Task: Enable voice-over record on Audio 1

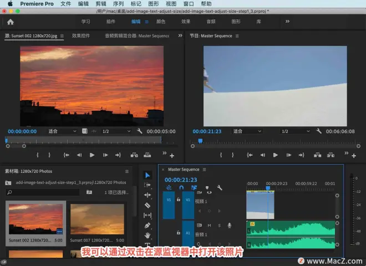Action: [x=230, y=225]
